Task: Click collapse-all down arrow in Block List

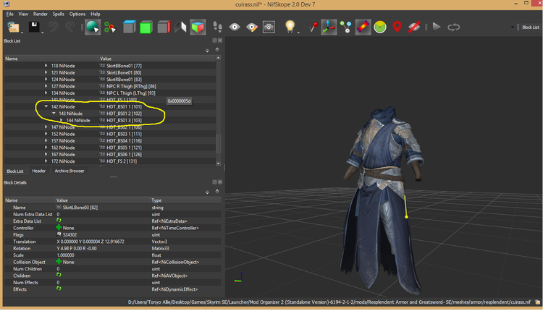Action: 207,51
